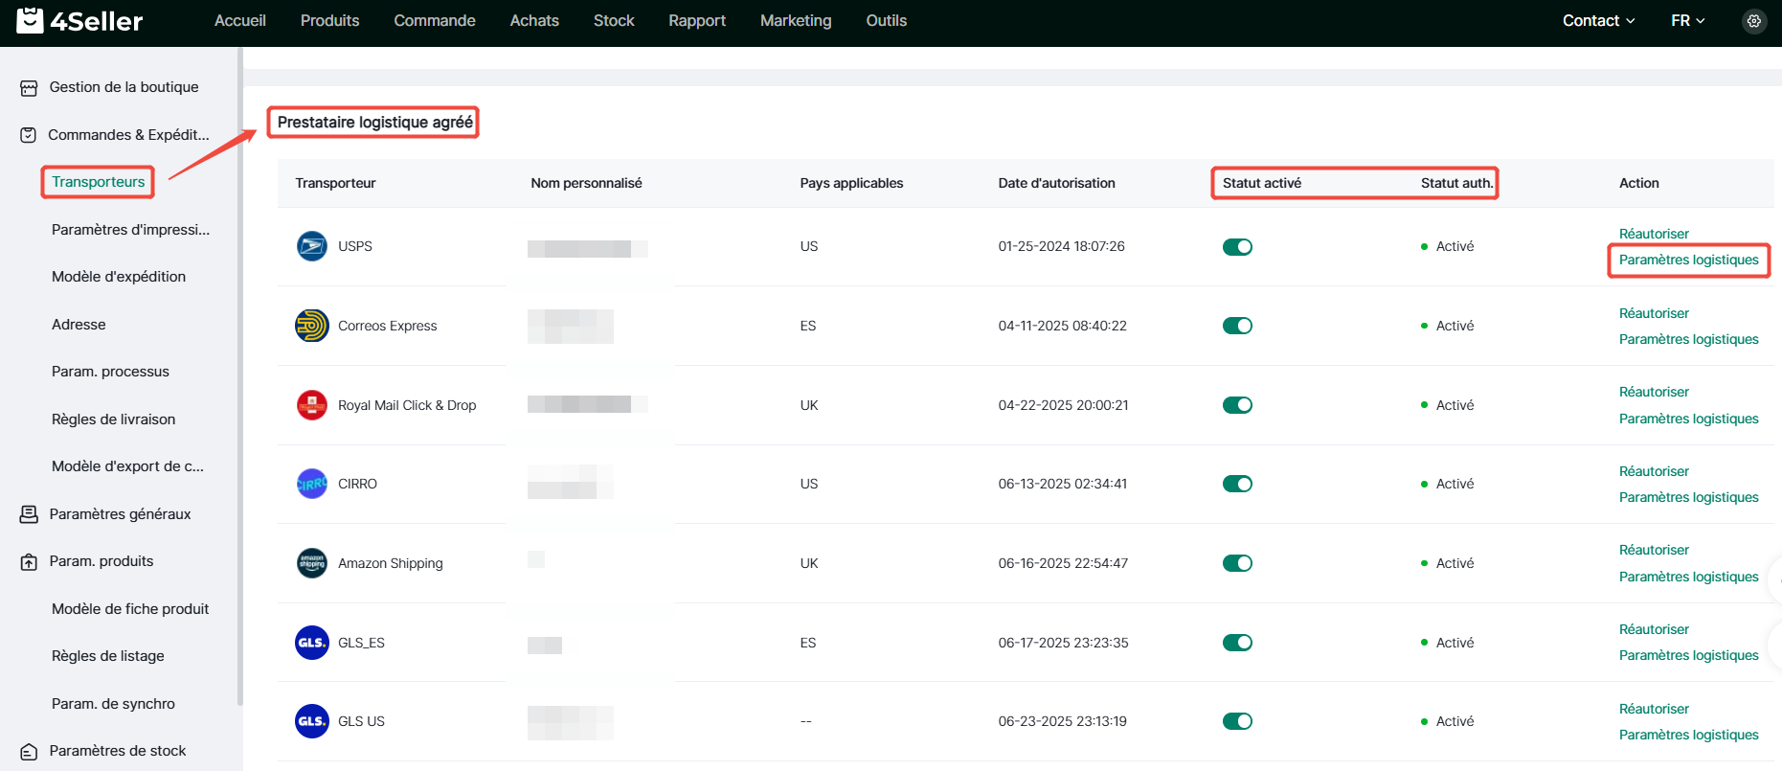Open the Outils menu
1782x771 pixels.
pyautogui.click(x=886, y=20)
